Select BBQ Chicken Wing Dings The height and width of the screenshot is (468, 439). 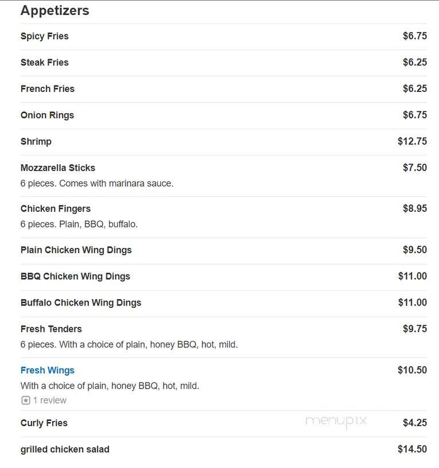click(x=75, y=276)
